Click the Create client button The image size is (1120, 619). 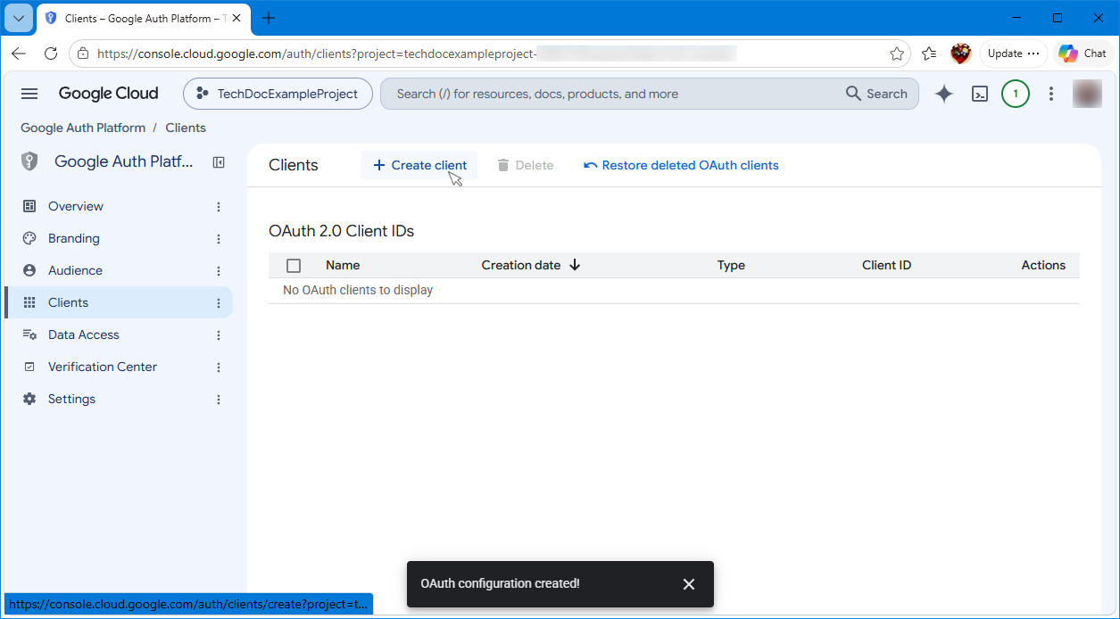click(419, 165)
